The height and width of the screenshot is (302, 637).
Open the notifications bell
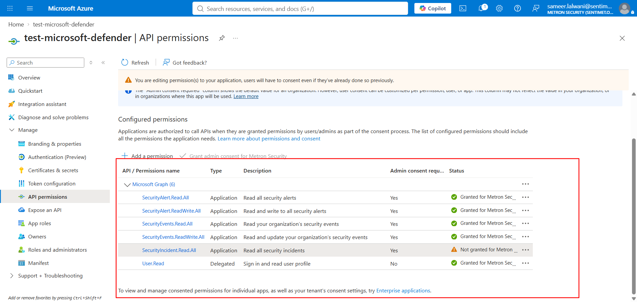point(481,8)
